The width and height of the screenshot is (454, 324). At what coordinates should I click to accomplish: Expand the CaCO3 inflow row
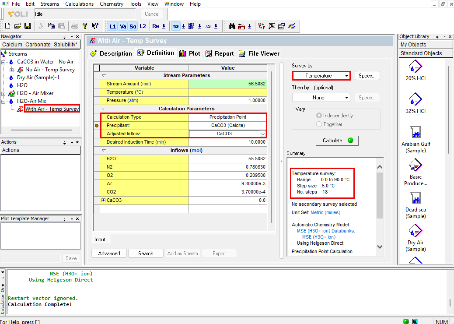point(103,200)
